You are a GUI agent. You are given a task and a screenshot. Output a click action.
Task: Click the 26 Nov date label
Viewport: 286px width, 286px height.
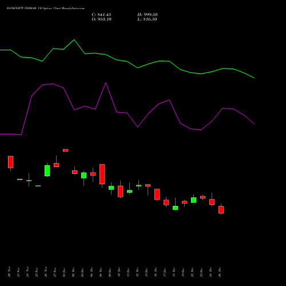46,272
